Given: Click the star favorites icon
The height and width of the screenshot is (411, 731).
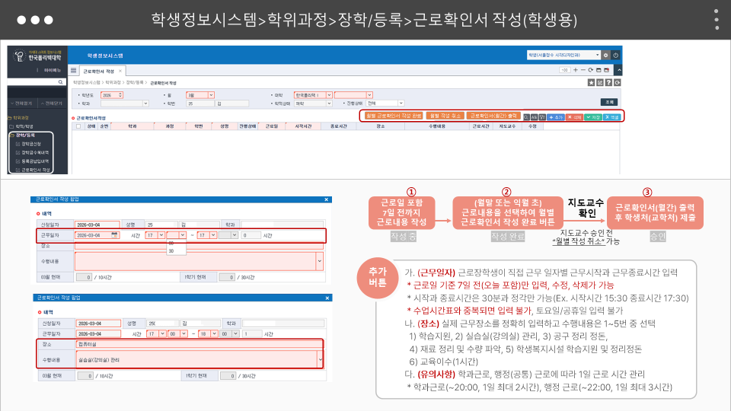Looking at the screenshot, I should [592, 81].
